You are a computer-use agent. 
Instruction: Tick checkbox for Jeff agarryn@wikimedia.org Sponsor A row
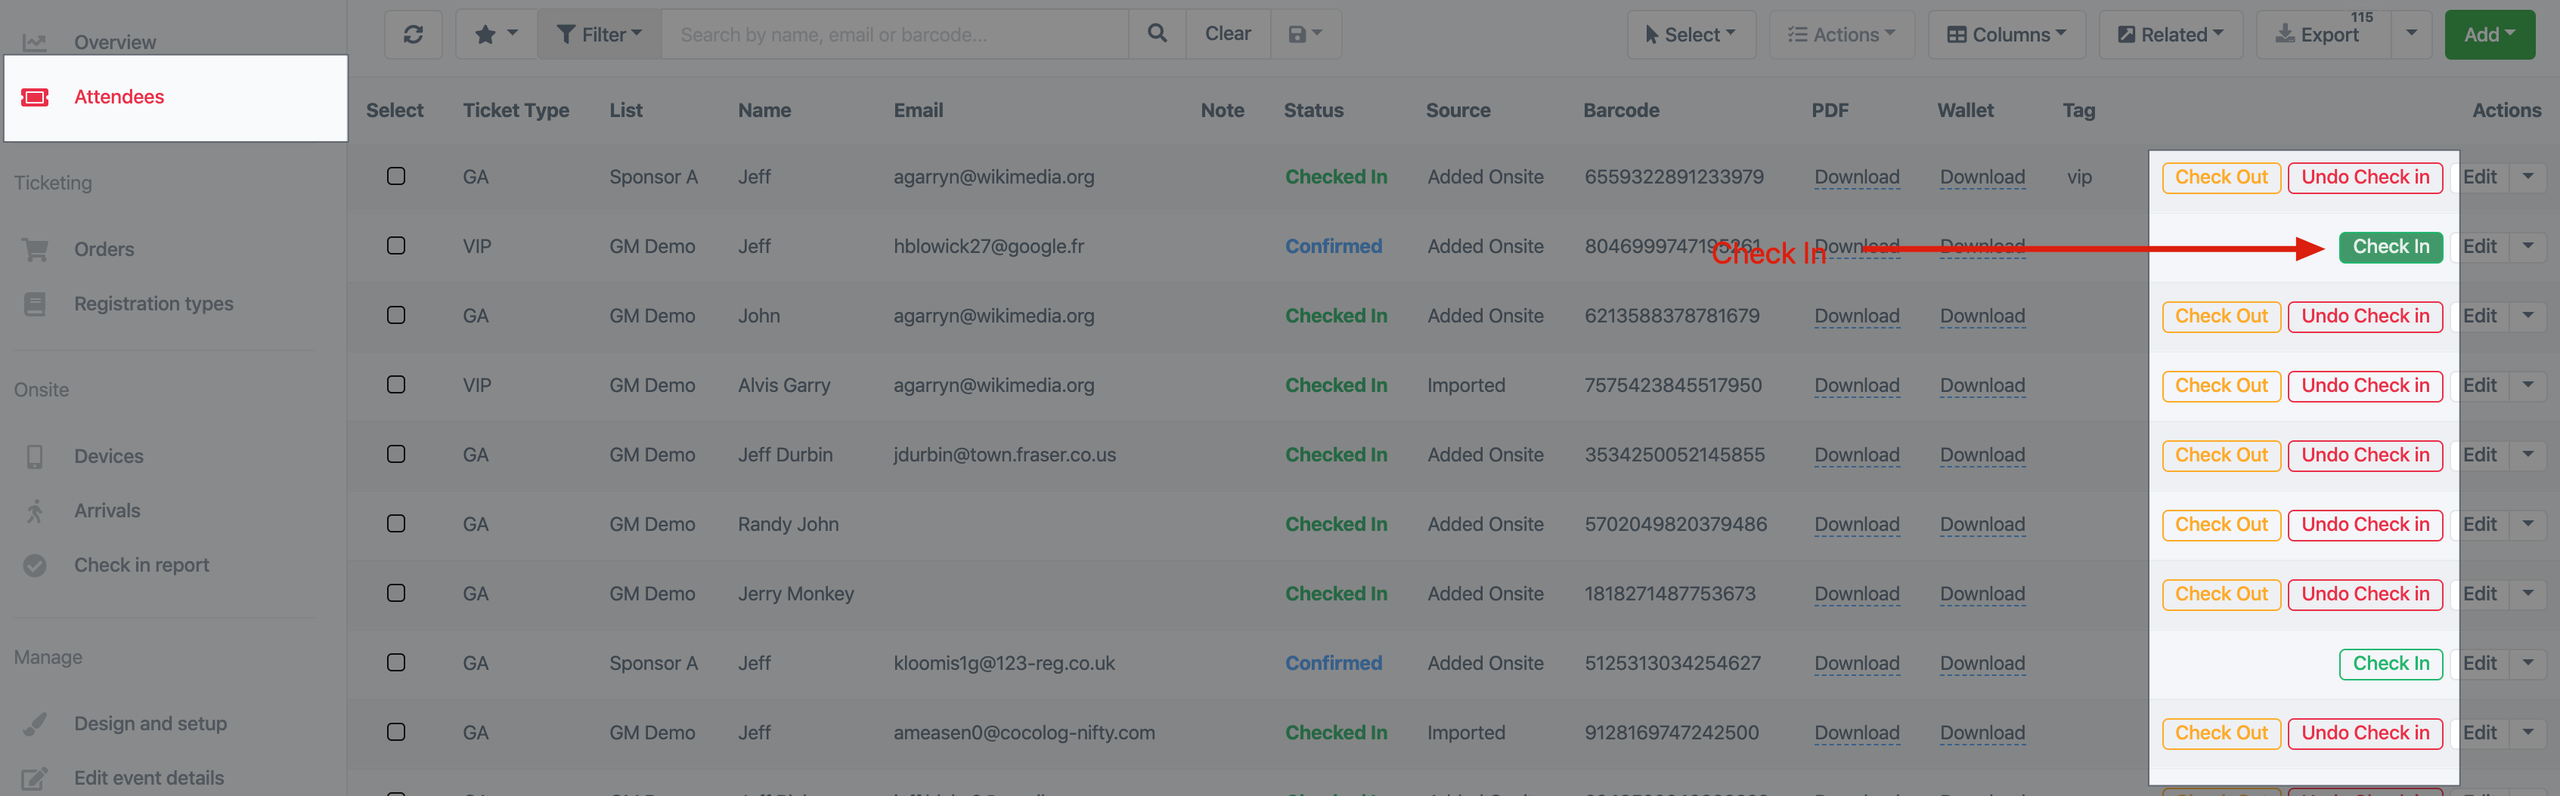point(395,177)
